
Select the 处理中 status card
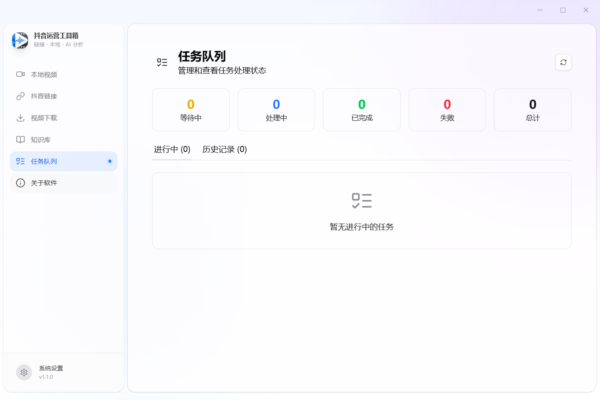click(x=276, y=110)
